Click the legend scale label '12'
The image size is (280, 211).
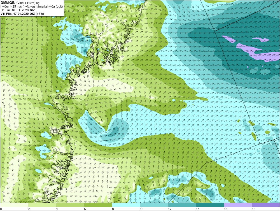(x=170, y=209)
